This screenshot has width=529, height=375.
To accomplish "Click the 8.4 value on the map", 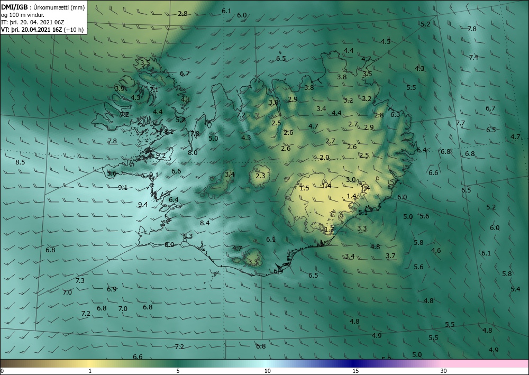I will [205, 223].
